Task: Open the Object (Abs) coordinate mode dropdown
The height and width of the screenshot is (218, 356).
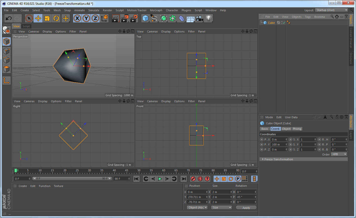Action: 197,207
